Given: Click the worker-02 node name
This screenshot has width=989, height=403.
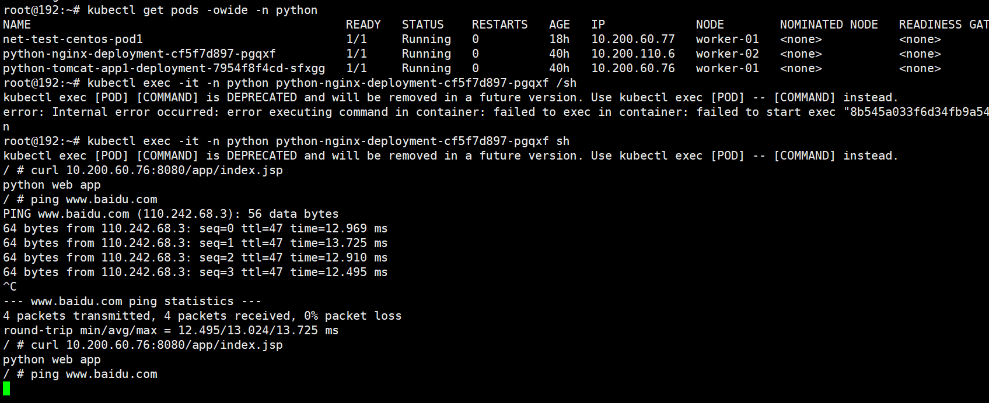Looking at the screenshot, I should pos(727,54).
